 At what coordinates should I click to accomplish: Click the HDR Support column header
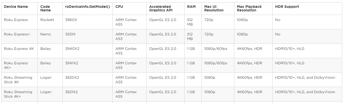coord(287,7)
